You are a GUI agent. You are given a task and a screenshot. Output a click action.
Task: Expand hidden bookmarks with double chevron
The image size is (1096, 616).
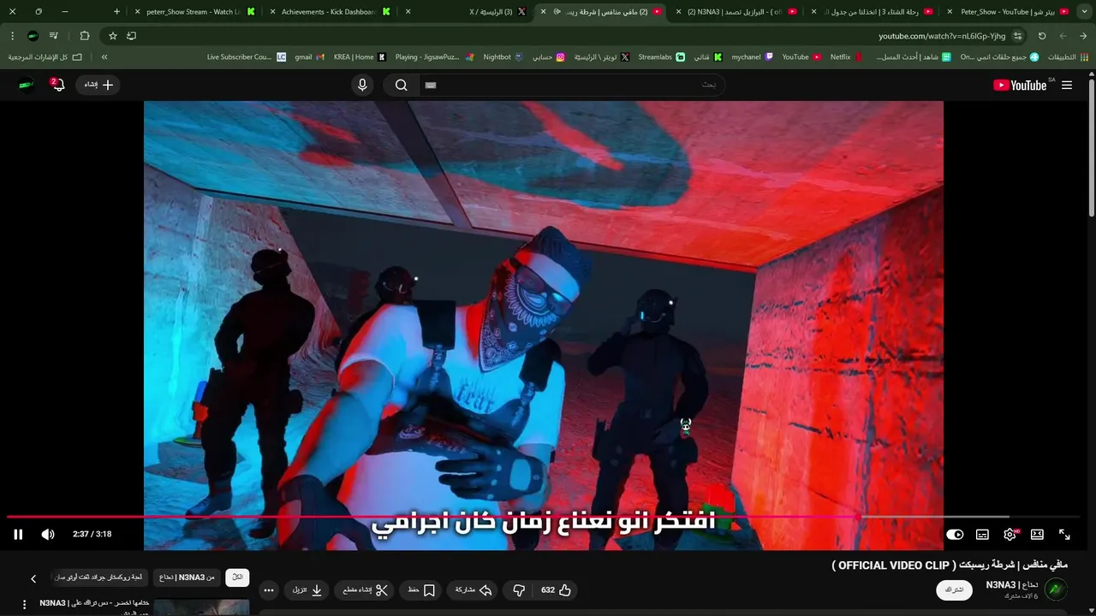pos(104,57)
